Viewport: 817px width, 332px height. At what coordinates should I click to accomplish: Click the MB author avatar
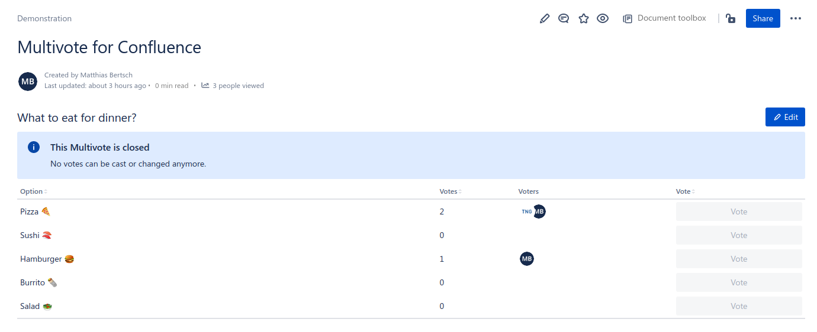click(x=28, y=82)
